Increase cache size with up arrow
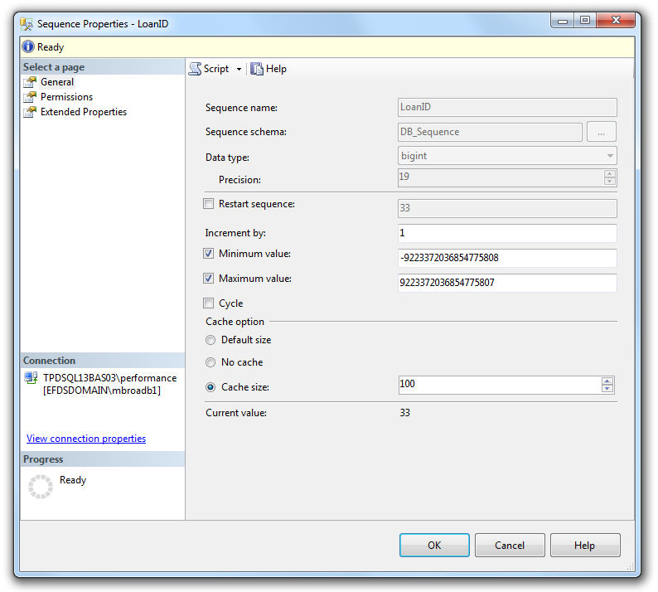658x592 pixels. pos(607,381)
